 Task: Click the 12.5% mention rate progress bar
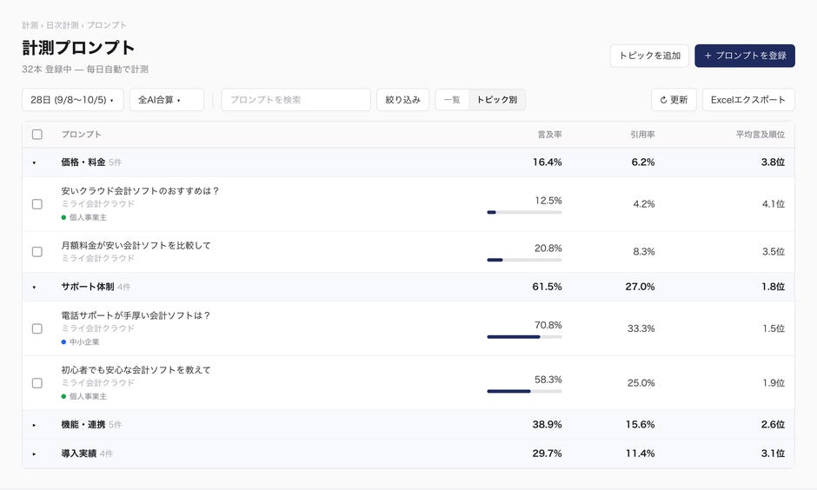click(x=524, y=213)
